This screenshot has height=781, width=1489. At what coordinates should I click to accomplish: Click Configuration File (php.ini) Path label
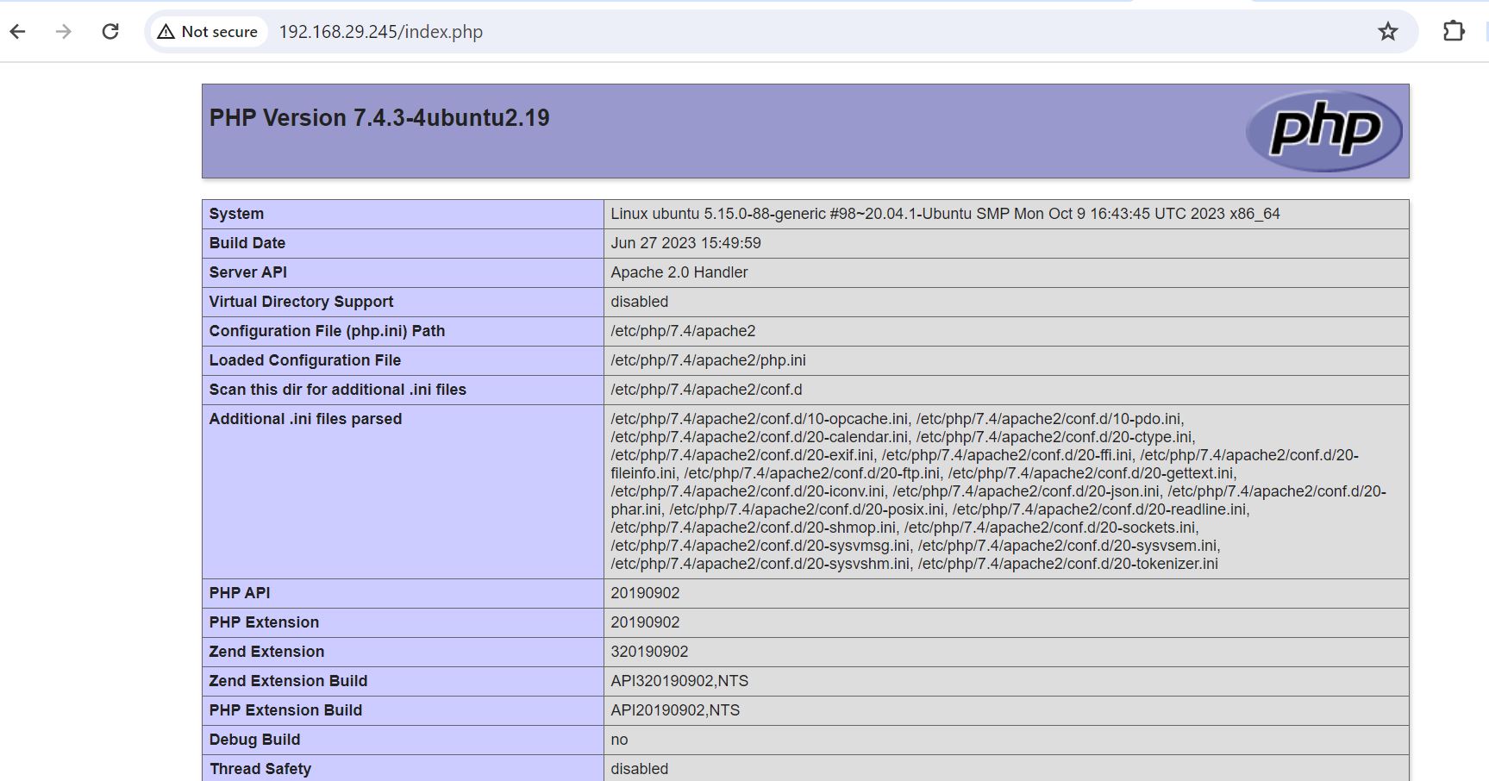coord(327,331)
